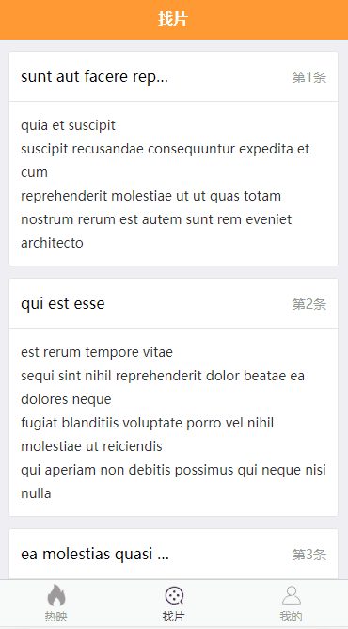Switch to the 我的 tab label
This screenshot has width=348, height=629.
(292, 616)
